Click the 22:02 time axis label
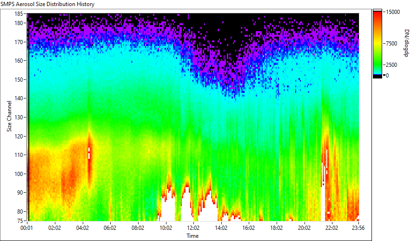Screen dimensions: 411x241 (x=331, y=228)
